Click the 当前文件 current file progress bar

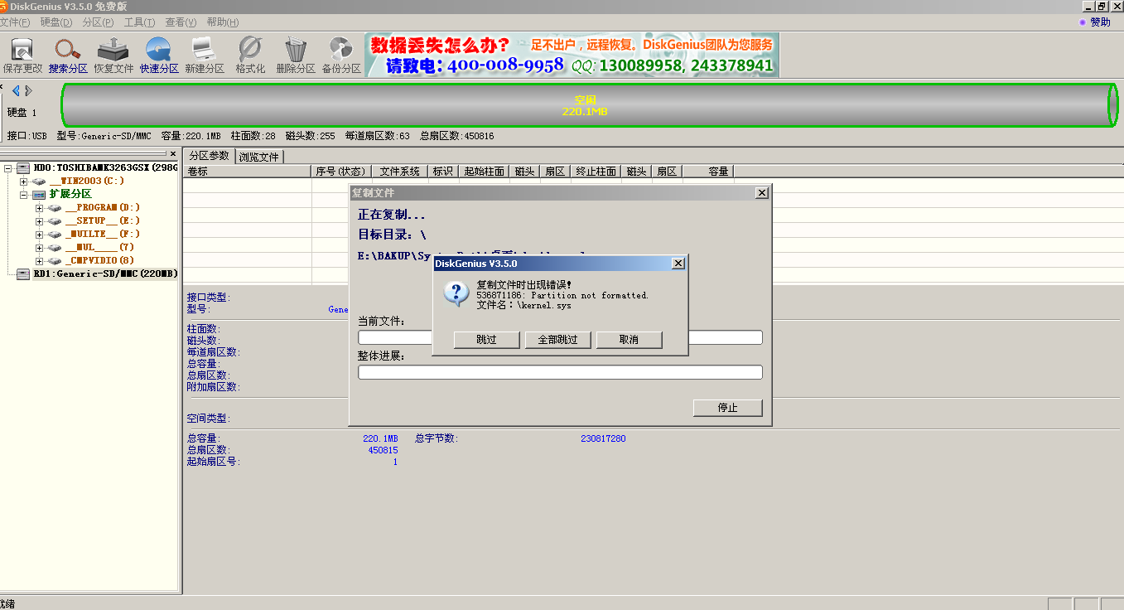click(560, 337)
